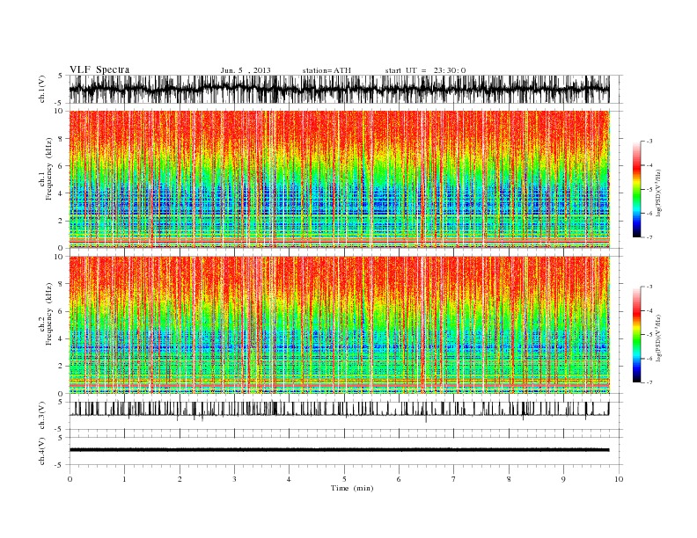Viewport: 697px width, 538px height.
Task: Select the date text "Jun. 5, 2013"
Action: coord(246,70)
